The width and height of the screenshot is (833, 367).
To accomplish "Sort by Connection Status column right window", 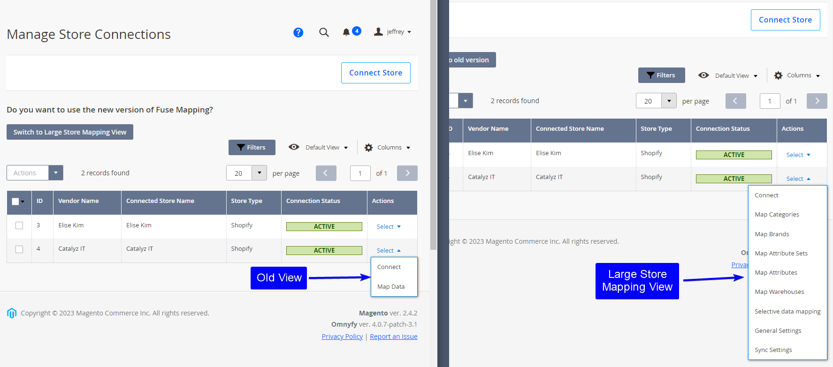I will click(734, 130).
